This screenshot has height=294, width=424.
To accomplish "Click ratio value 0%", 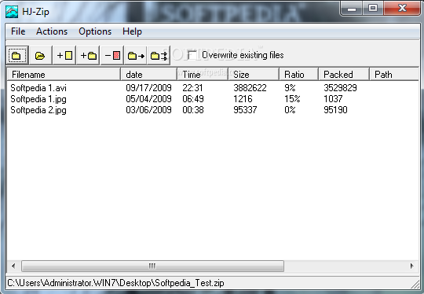I will tap(290, 110).
